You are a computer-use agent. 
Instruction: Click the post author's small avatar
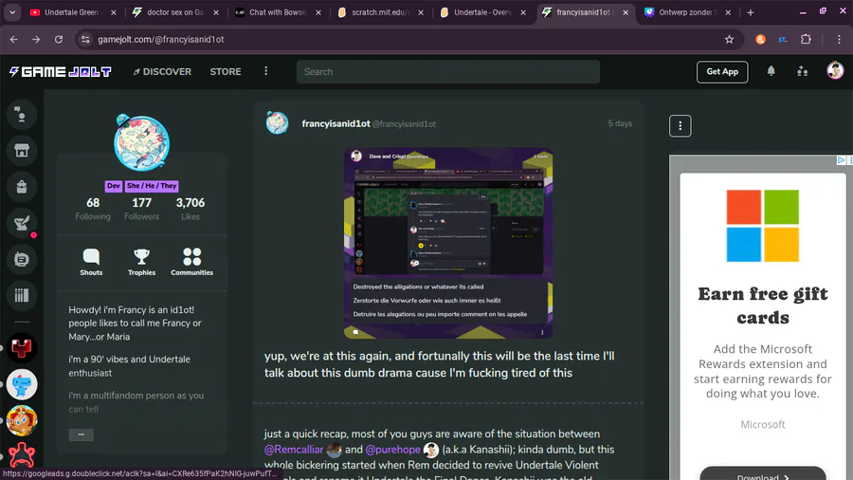(x=277, y=123)
